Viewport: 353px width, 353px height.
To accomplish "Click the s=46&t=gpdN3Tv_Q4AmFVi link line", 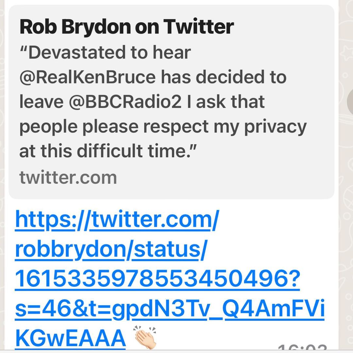I will [x=170, y=309].
